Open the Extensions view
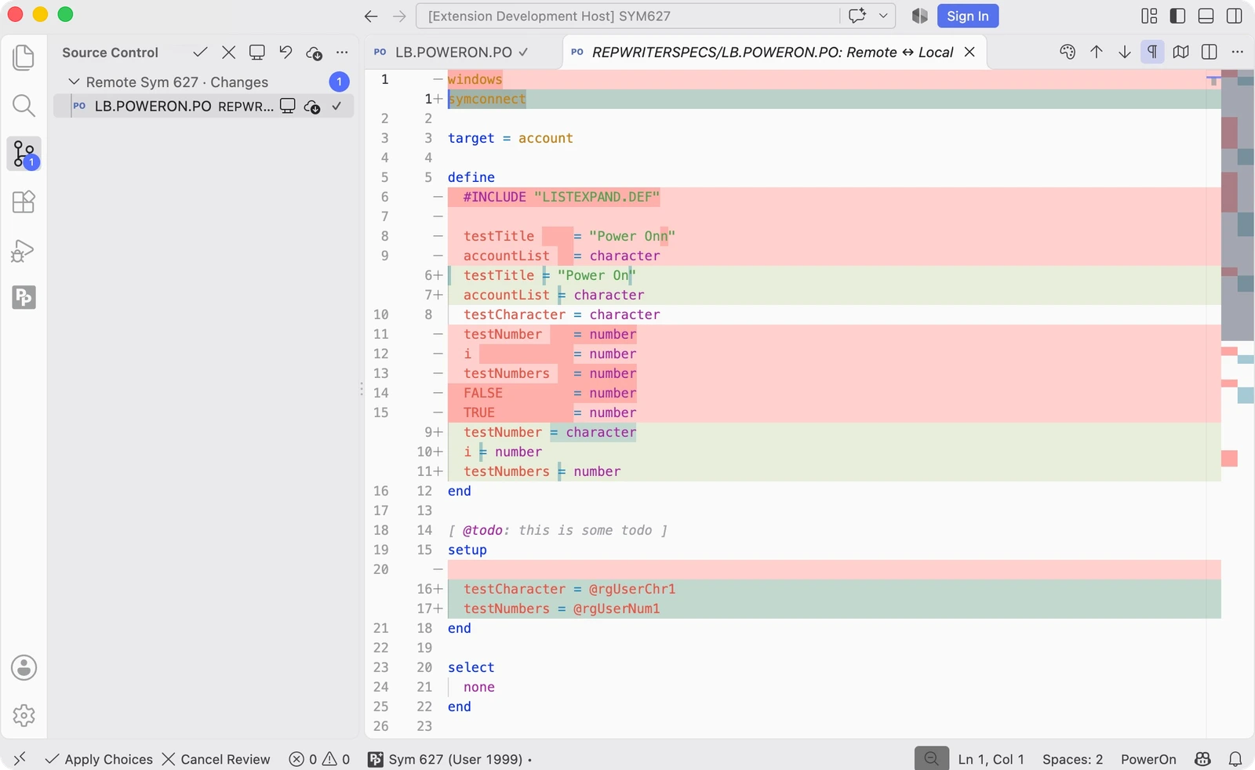Screen dimensions: 1255x770 24,202
